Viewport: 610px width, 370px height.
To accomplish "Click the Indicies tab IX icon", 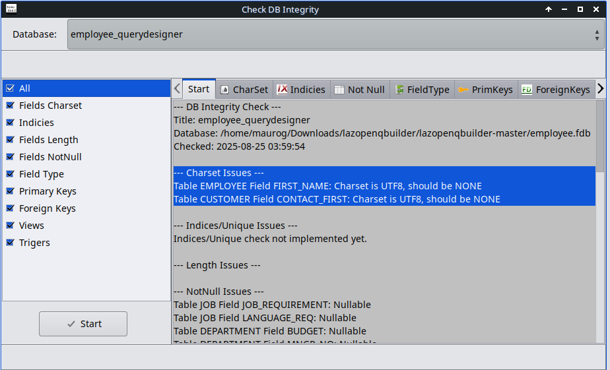I will pos(282,90).
